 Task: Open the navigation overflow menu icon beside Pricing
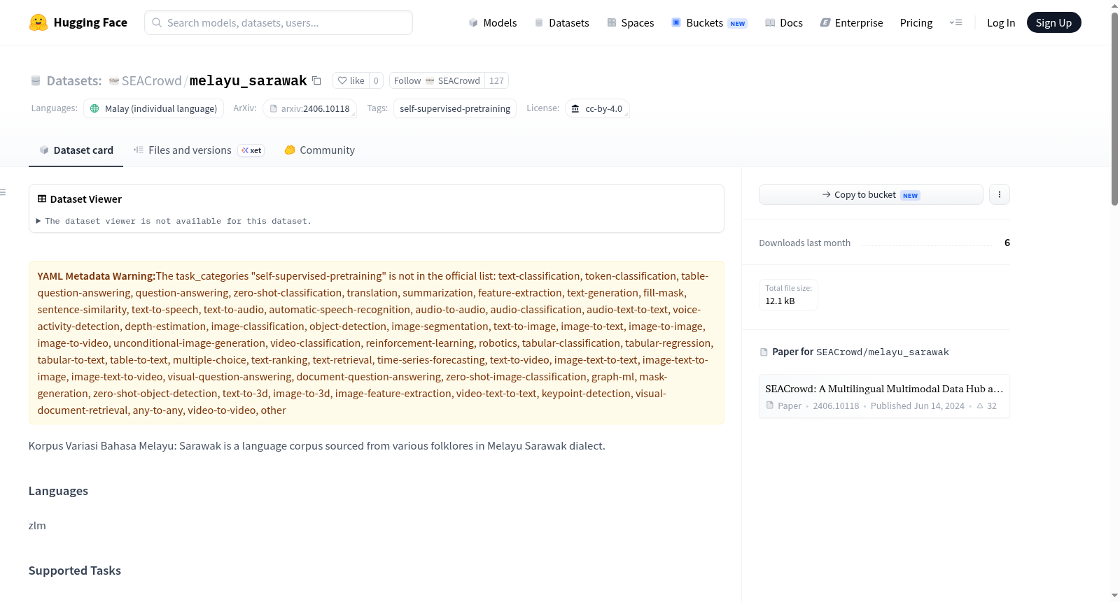[x=955, y=22]
